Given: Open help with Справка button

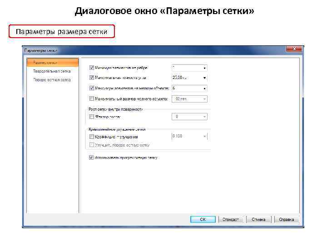Looking at the screenshot, I should click(x=286, y=220).
